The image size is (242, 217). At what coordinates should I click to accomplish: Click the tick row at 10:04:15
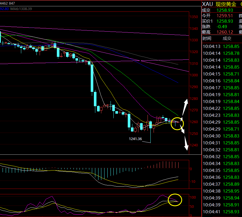[221, 74]
